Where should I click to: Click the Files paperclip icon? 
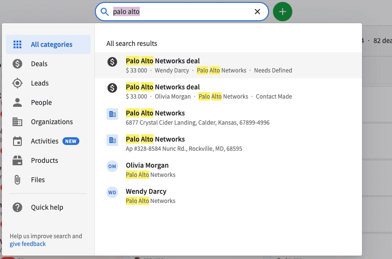coord(17,180)
